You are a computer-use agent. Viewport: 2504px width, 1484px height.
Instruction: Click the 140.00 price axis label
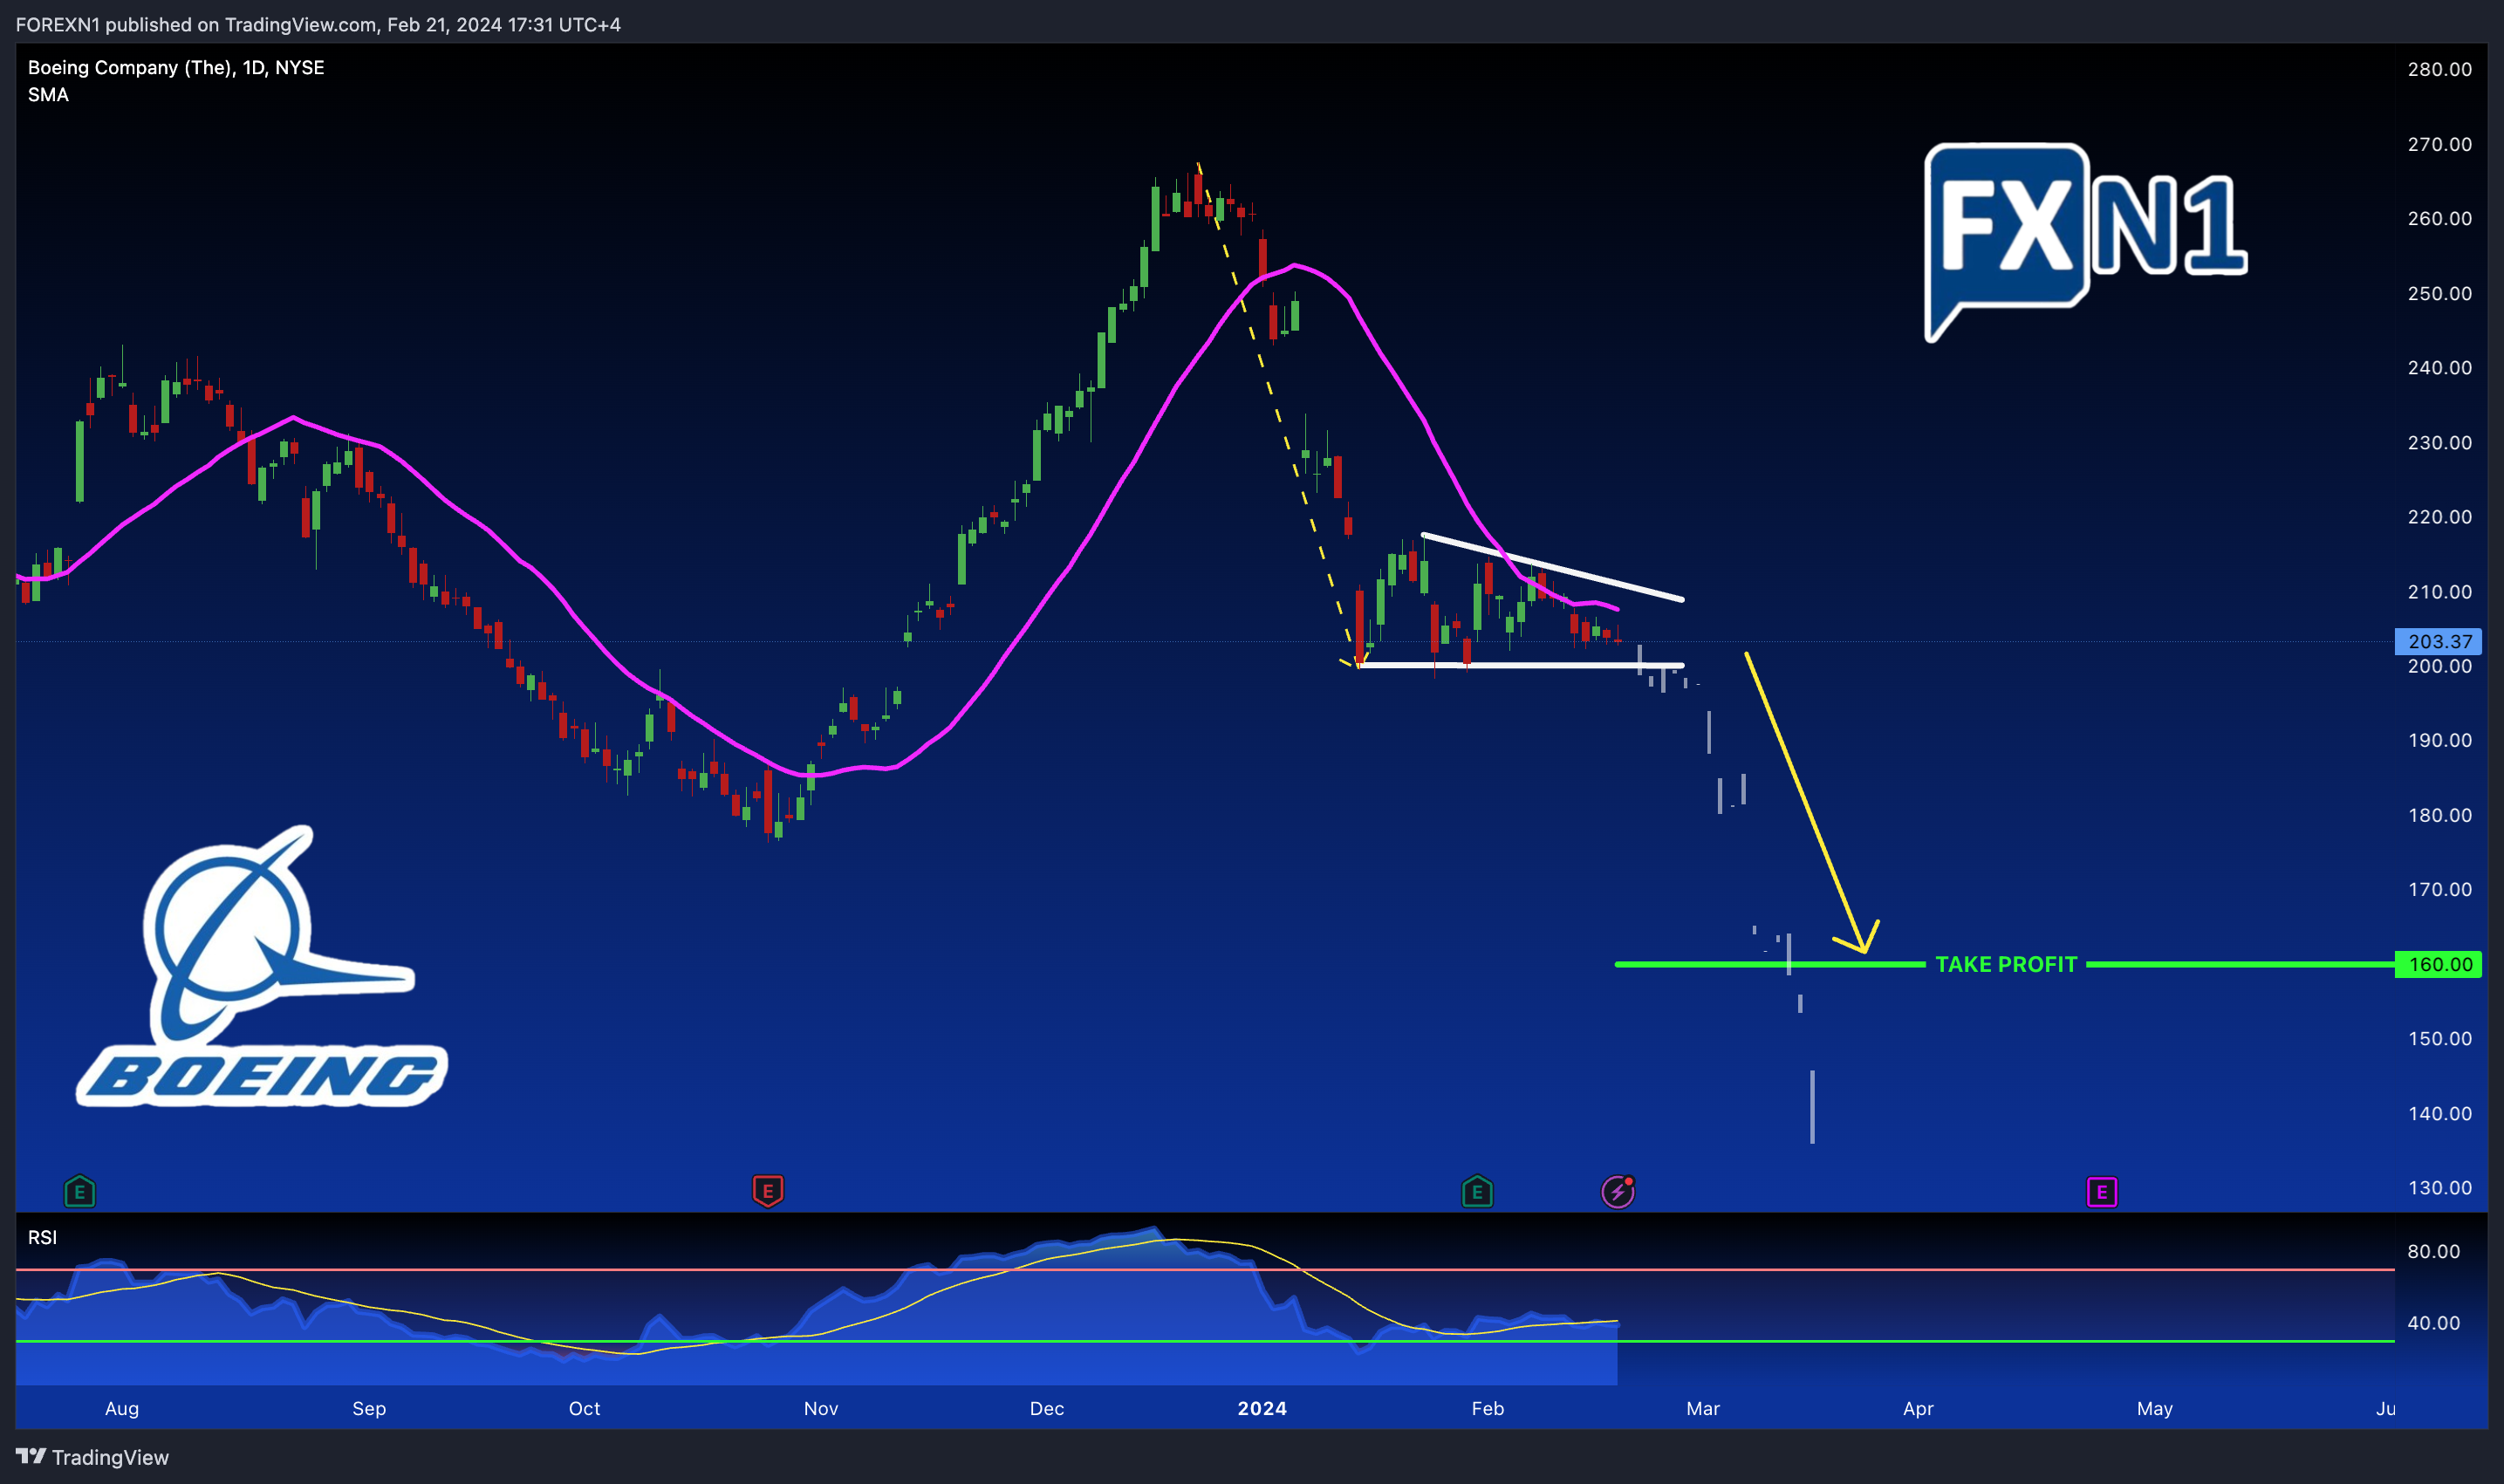pos(2440,1113)
